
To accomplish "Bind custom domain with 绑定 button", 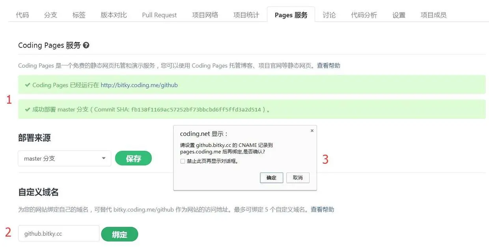I will pos(119,233).
